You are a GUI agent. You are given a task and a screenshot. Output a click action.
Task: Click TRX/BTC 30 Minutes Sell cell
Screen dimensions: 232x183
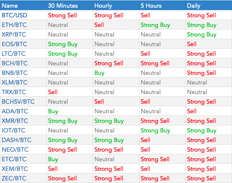click(x=53, y=92)
